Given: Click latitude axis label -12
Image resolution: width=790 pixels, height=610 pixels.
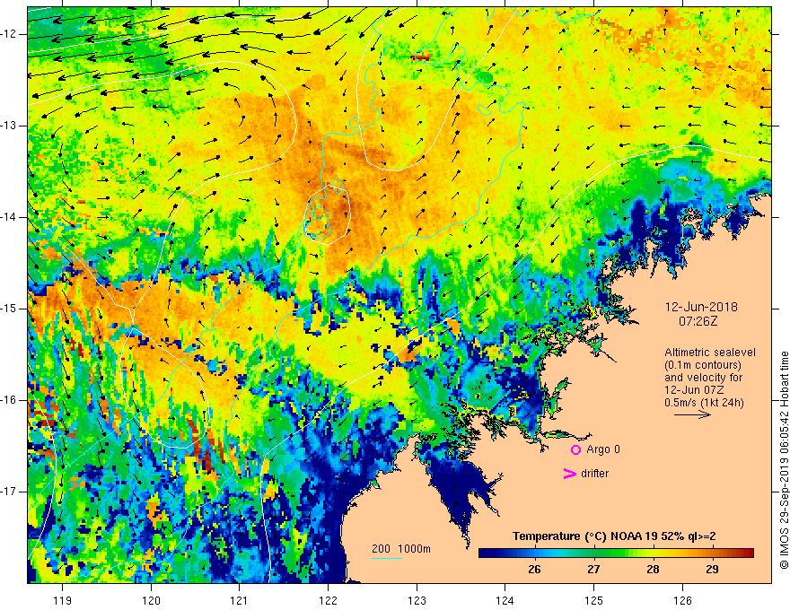Looking at the screenshot, I should tap(9, 34).
